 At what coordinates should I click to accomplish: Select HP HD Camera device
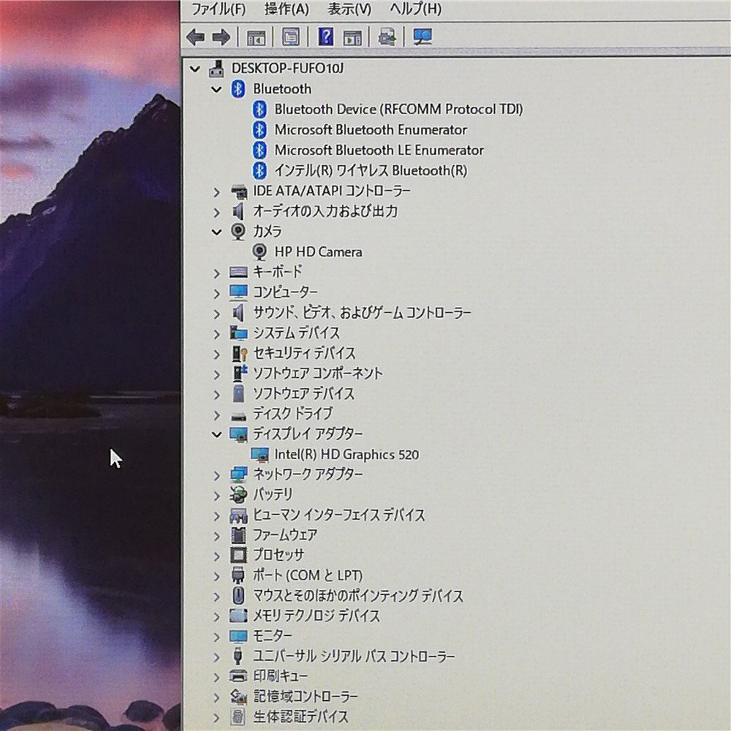(x=318, y=251)
